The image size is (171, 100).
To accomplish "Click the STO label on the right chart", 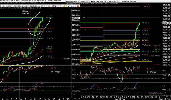I will point(164,75).
